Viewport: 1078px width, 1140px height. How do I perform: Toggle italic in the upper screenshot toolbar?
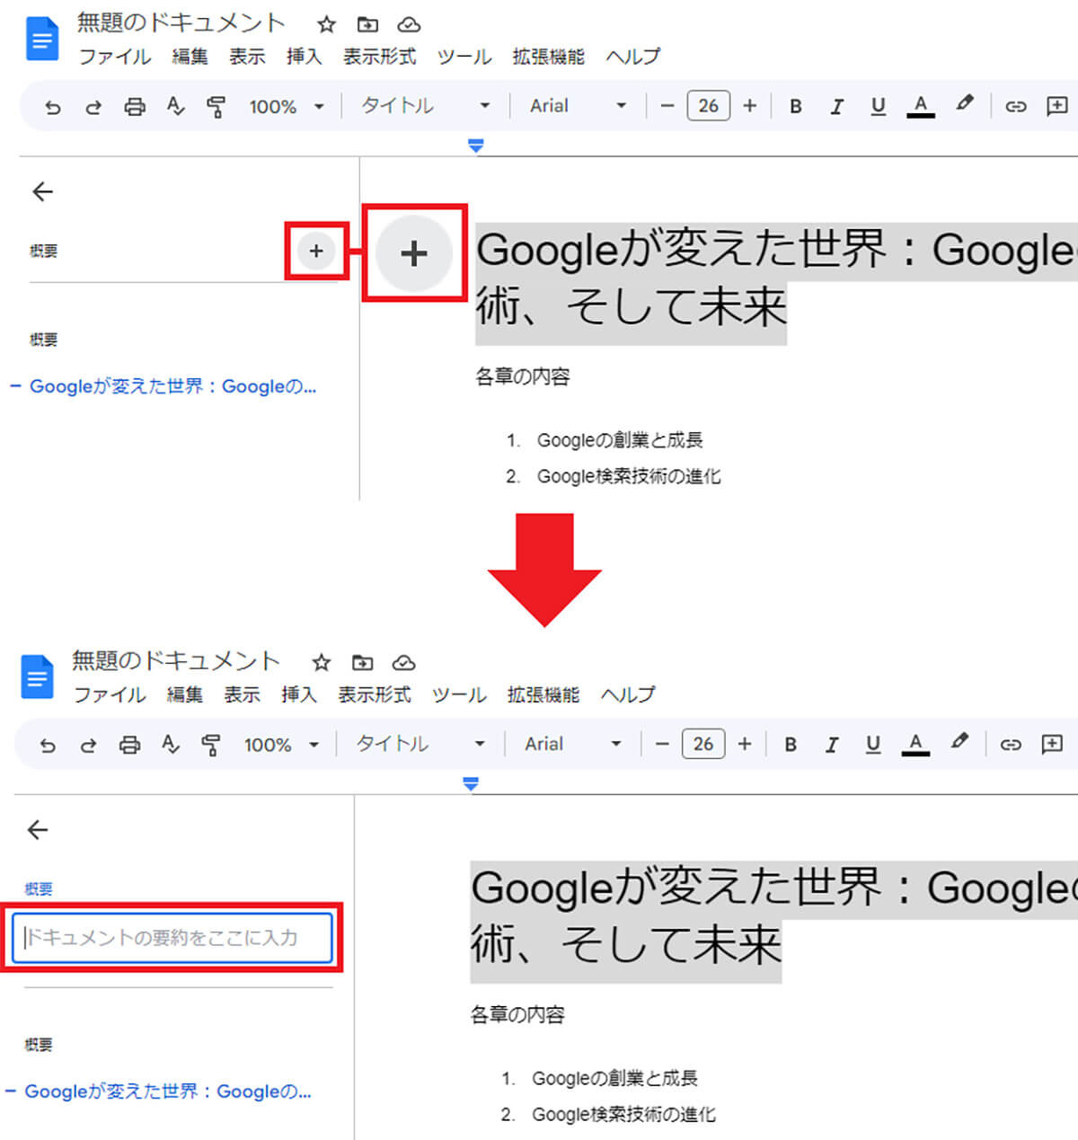(836, 107)
